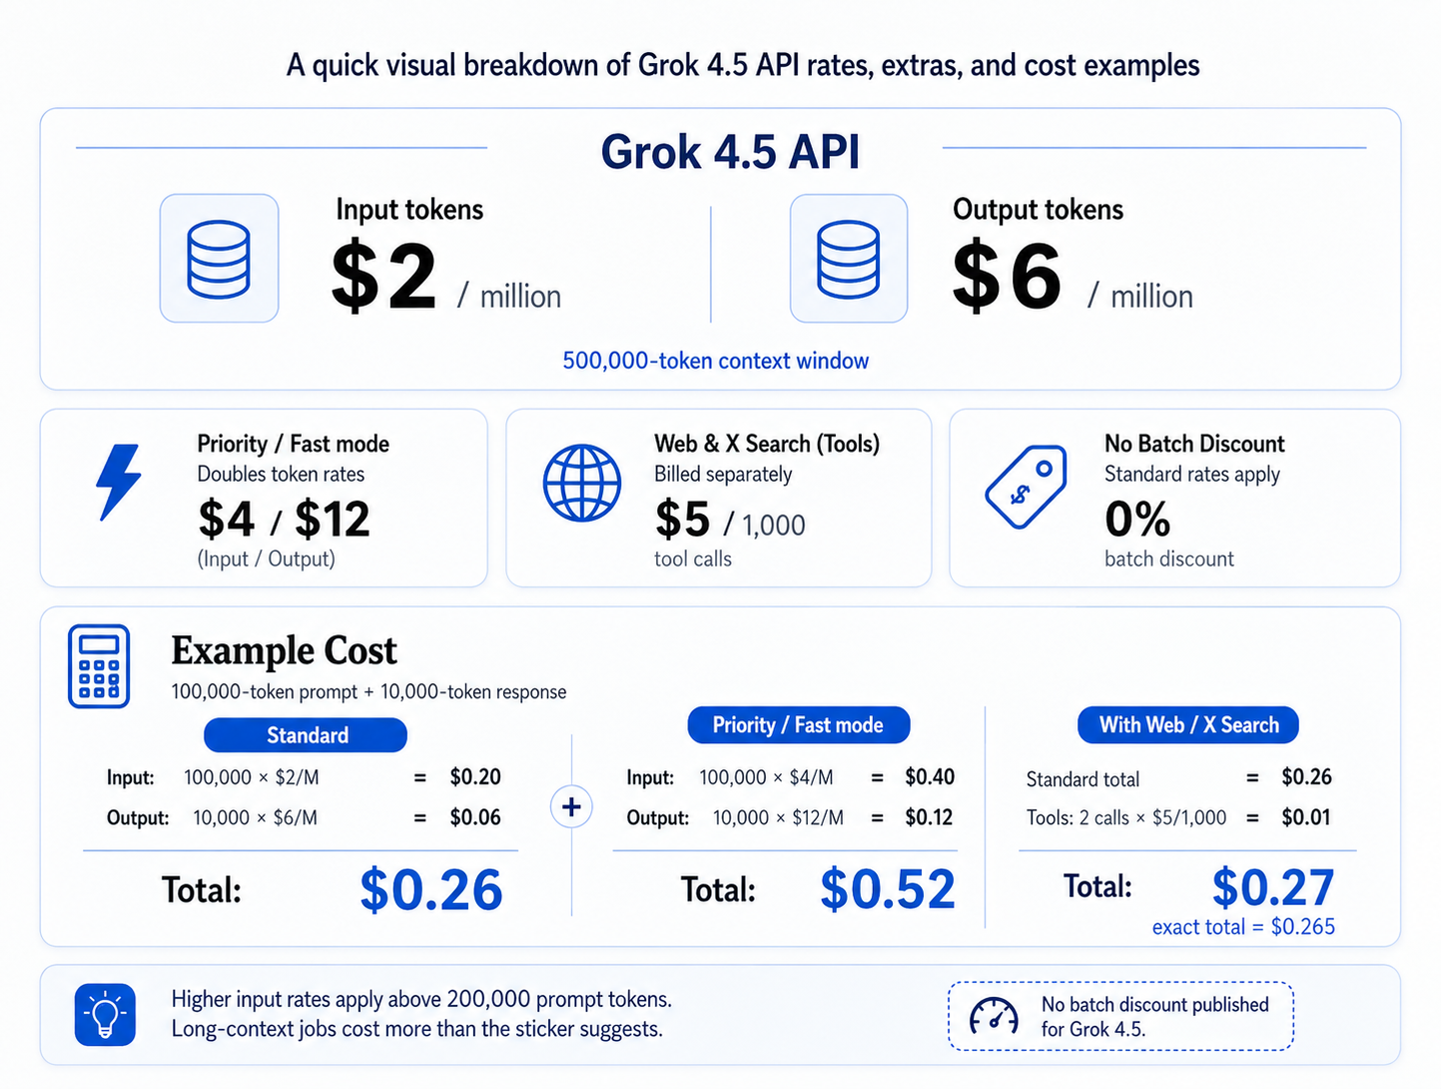Screen dimensions: 1441x1089
Task: Click the 500,000-token context window text
Action: click(x=715, y=361)
